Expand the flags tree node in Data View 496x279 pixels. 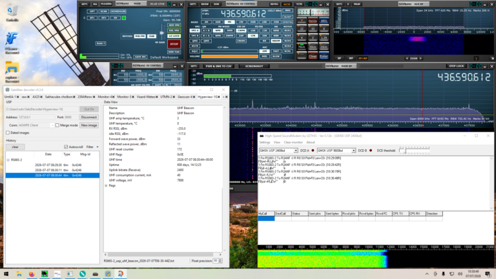(106, 186)
